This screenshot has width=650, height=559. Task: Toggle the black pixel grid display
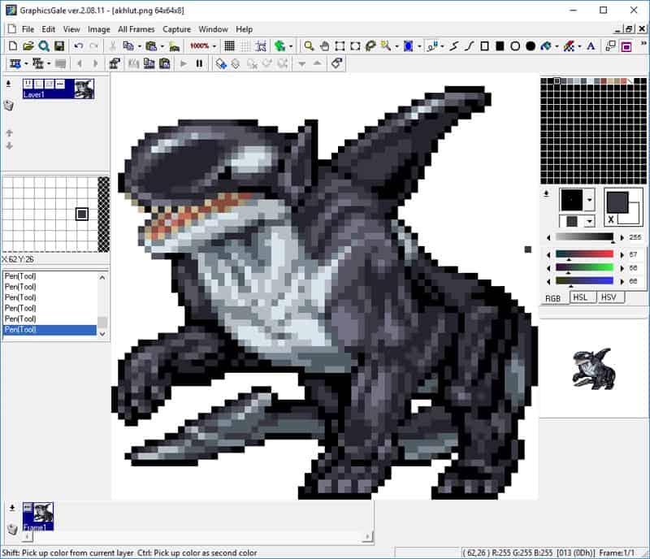229,46
